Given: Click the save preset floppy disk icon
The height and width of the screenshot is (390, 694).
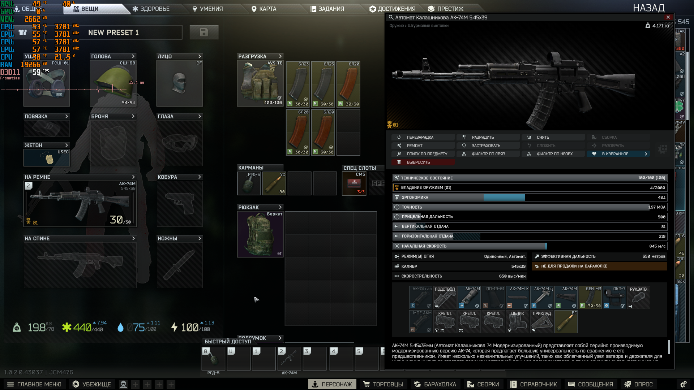Looking at the screenshot, I should pos(204,32).
